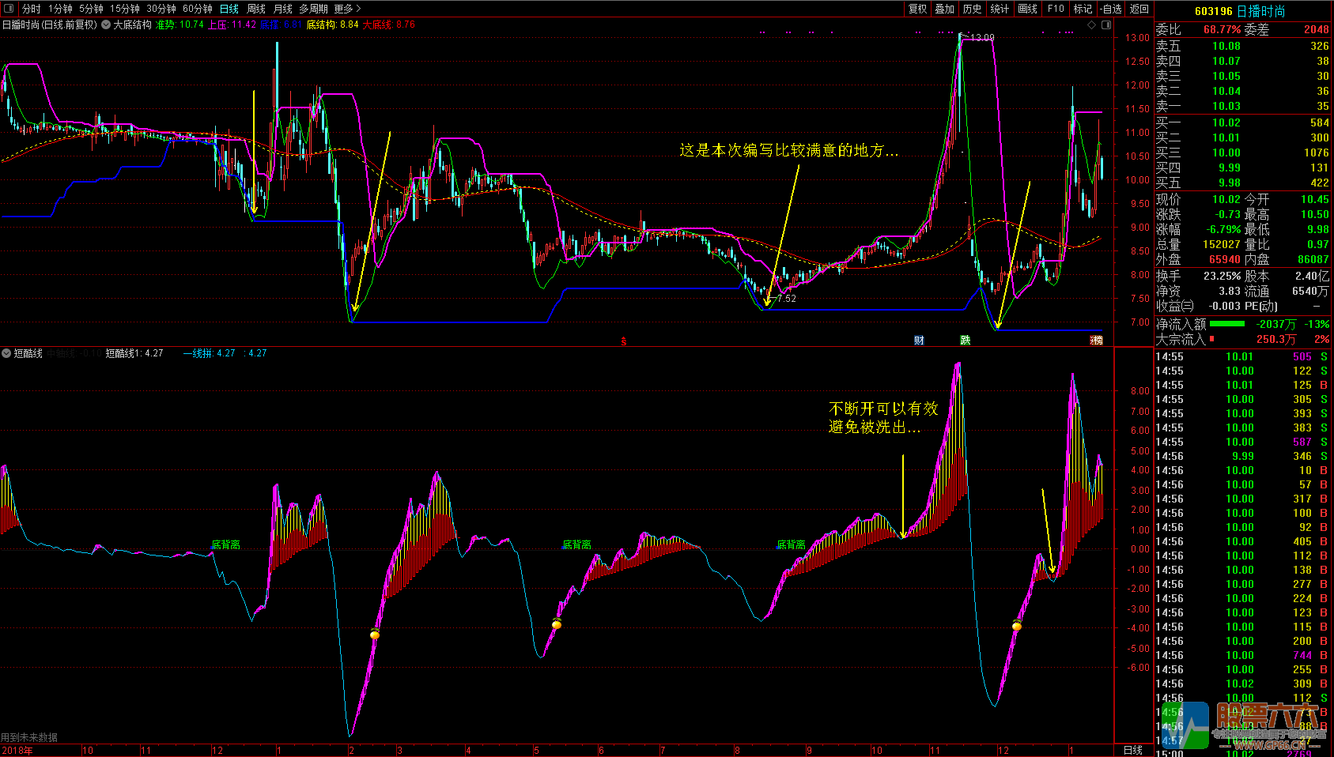Click the blue 财 marker on the chart

919,340
